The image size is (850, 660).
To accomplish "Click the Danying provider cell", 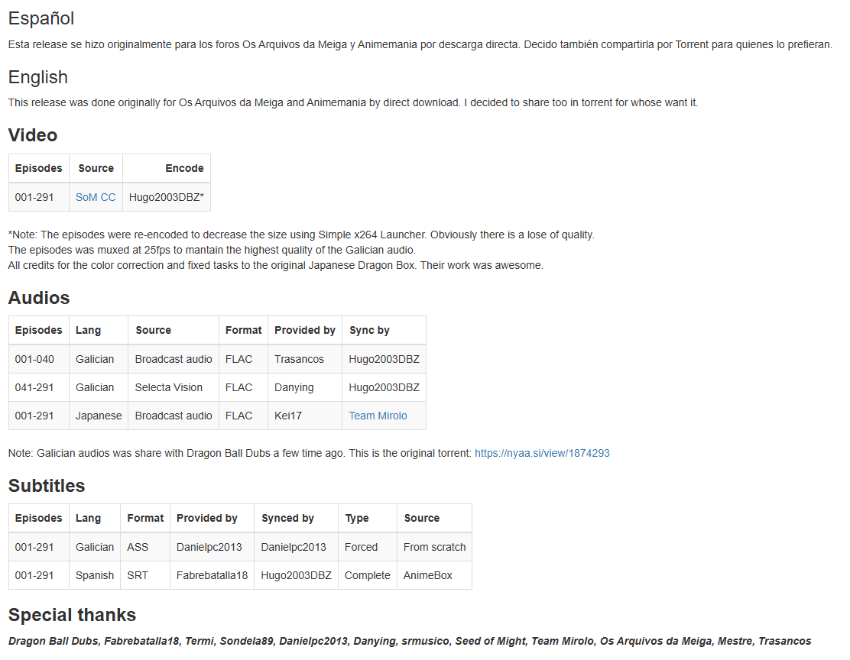I will pos(305,387).
